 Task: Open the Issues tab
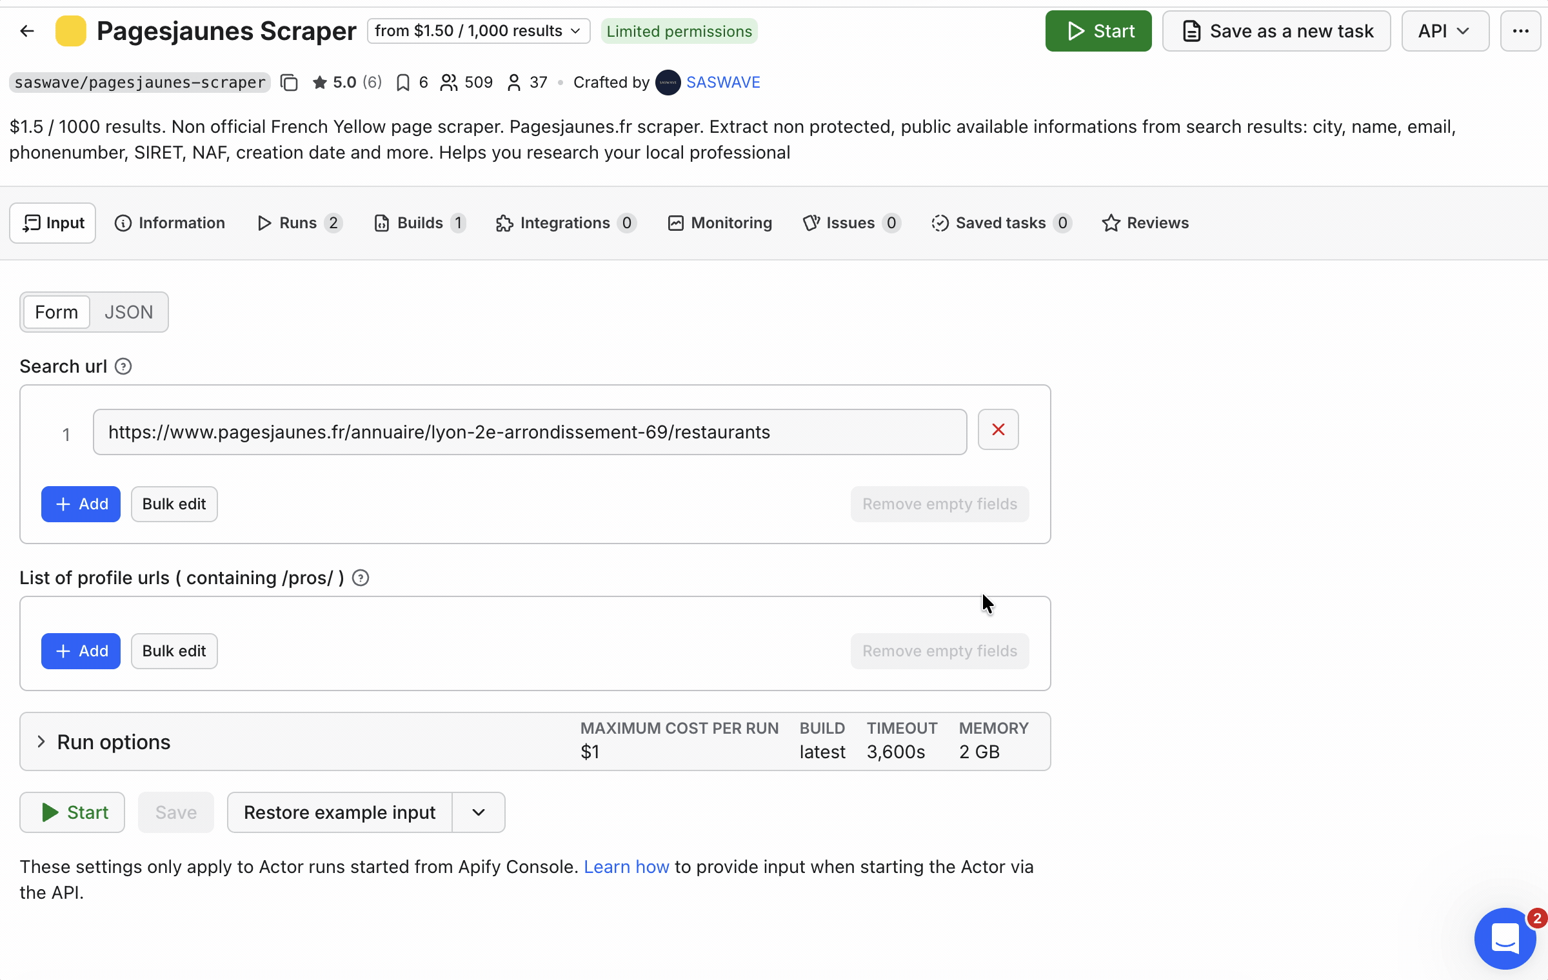[x=851, y=223]
